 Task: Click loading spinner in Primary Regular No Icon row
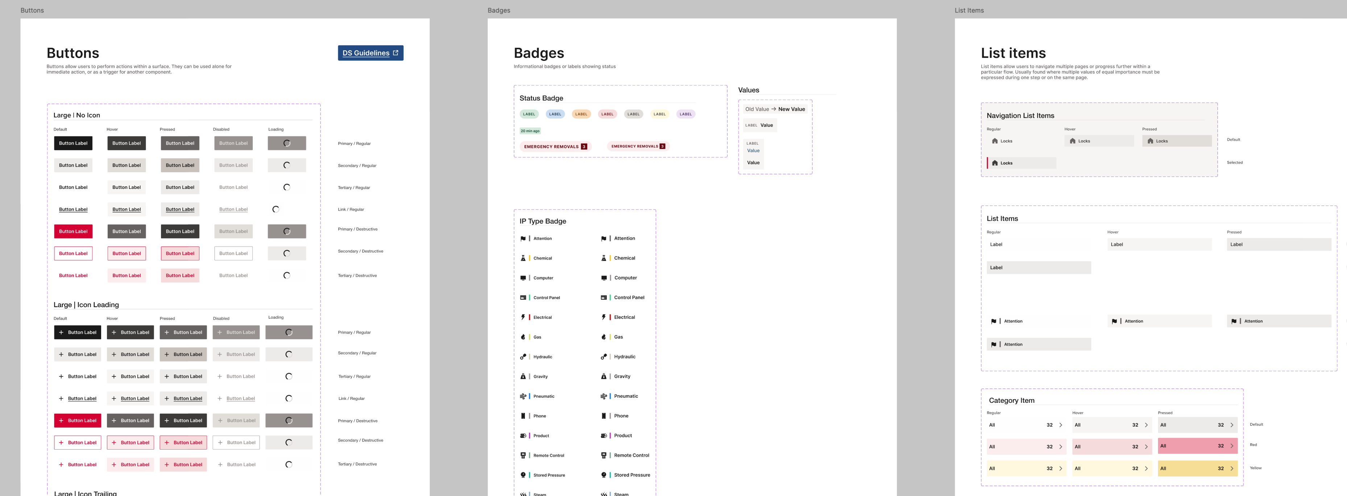(x=287, y=143)
